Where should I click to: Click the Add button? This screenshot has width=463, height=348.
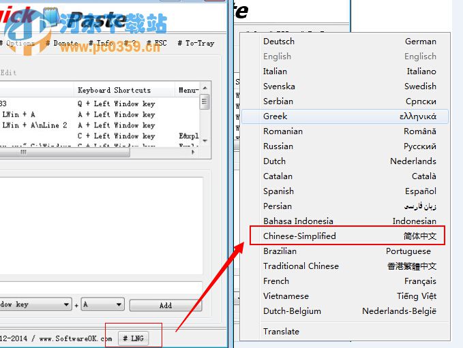pyautogui.click(x=166, y=305)
